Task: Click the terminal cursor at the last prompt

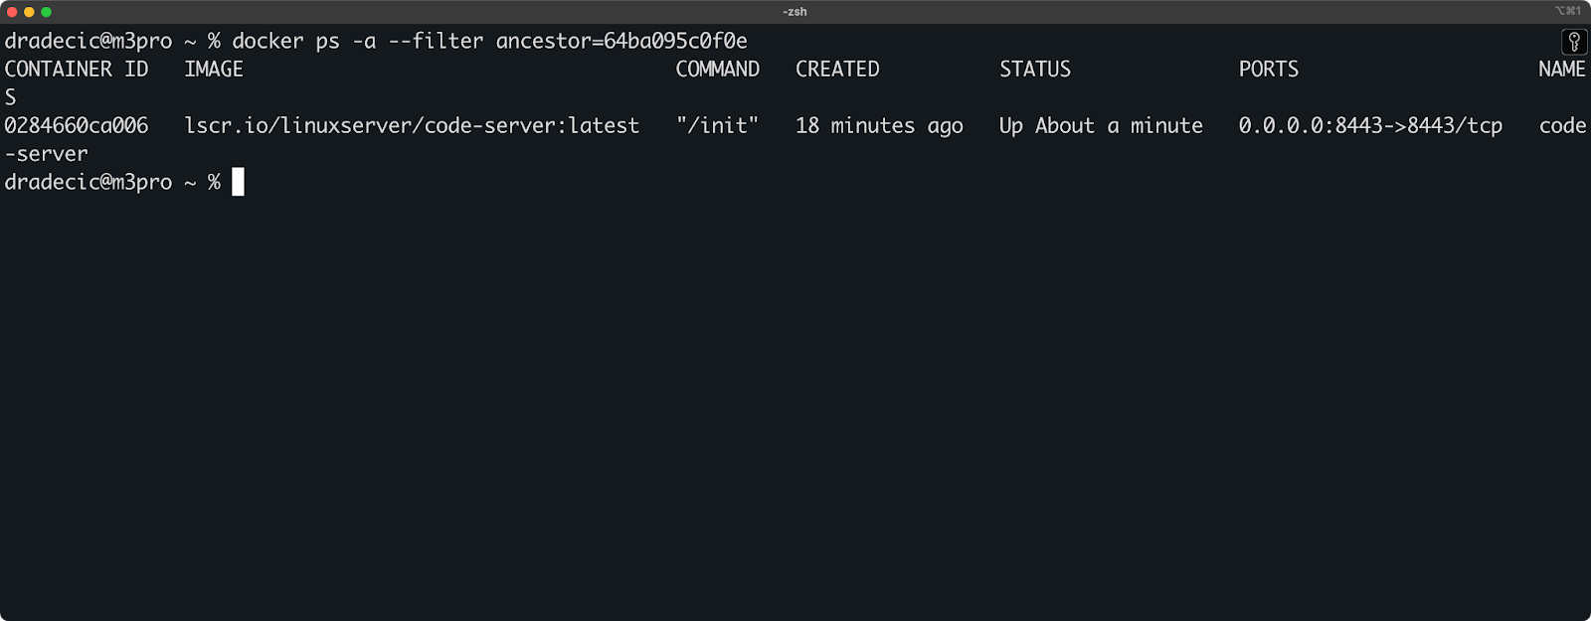Action: pyautogui.click(x=238, y=182)
